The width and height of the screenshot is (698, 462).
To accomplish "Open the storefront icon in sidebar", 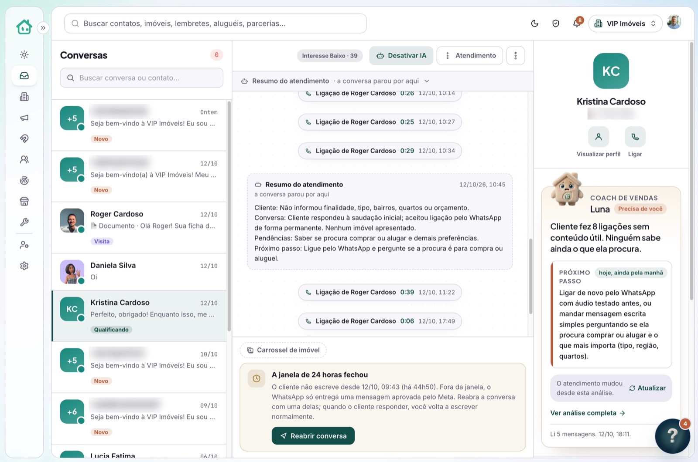I will pos(24,201).
